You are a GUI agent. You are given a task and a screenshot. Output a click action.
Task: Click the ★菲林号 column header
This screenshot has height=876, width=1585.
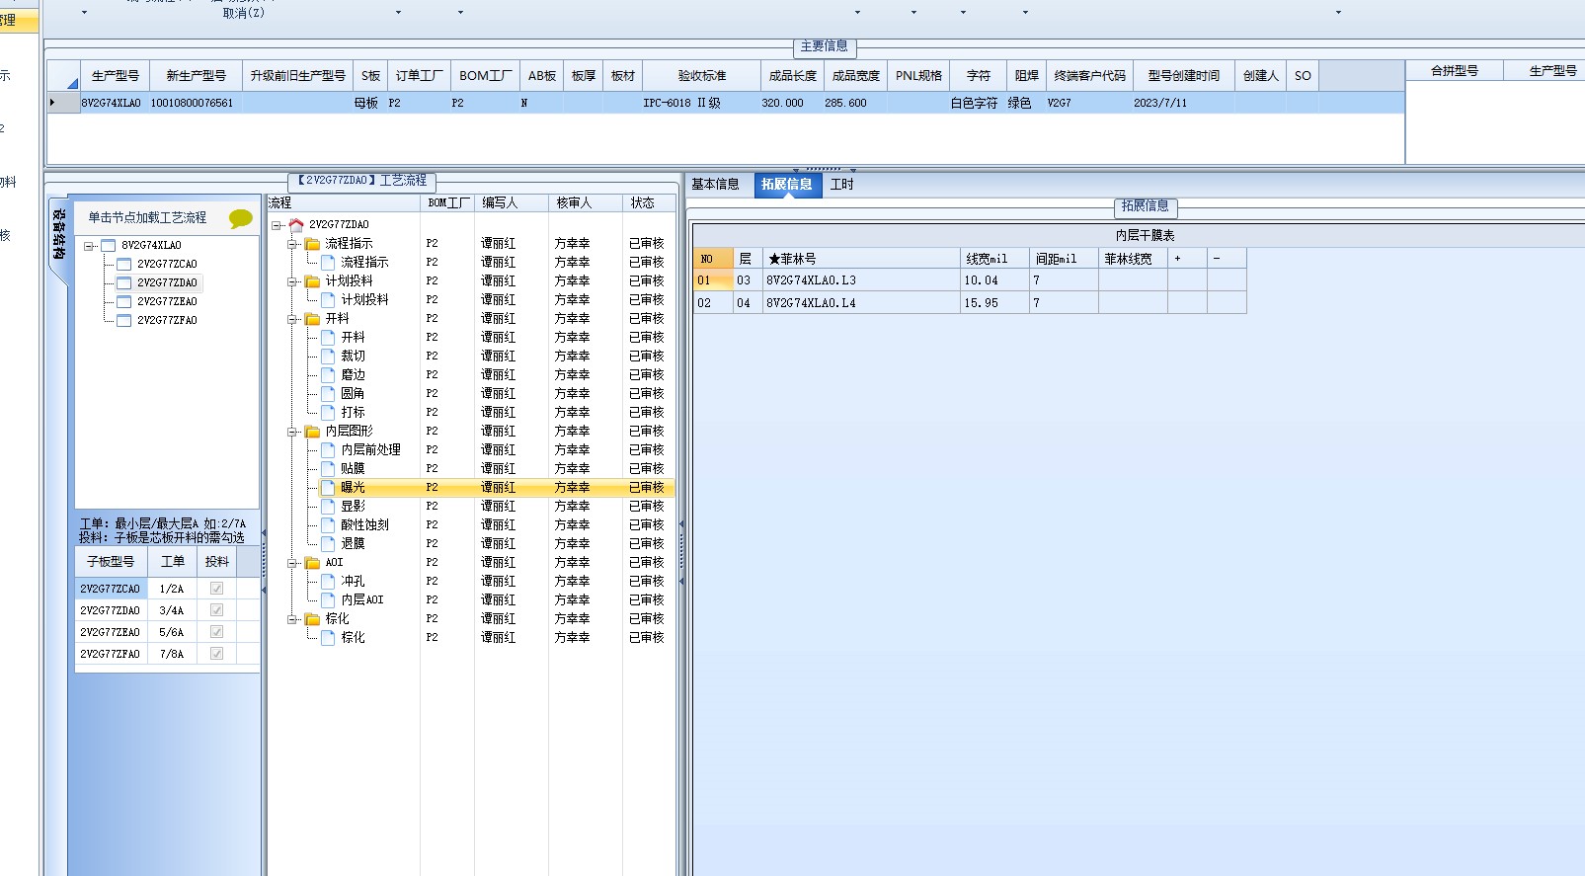pyautogui.click(x=861, y=259)
